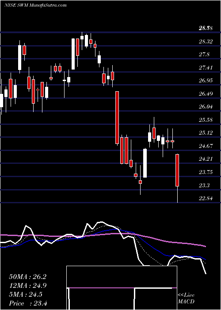221x310 pixels.
Task: Select the 24.67 price axis label
Action: [x=206, y=146]
